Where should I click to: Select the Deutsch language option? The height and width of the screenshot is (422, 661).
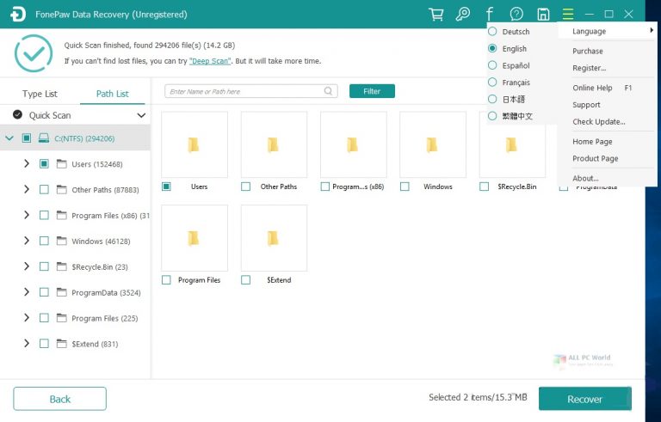click(x=510, y=32)
